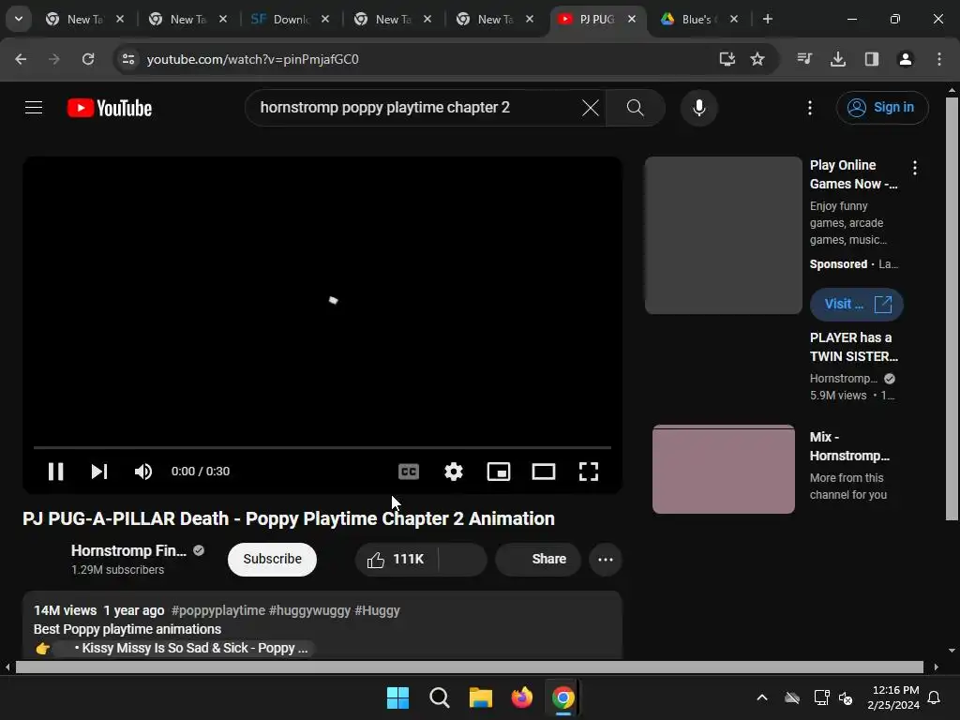This screenshot has height=720, width=960.
Task: Switch to SF Download tab
Action: click(x=290, y=19)
